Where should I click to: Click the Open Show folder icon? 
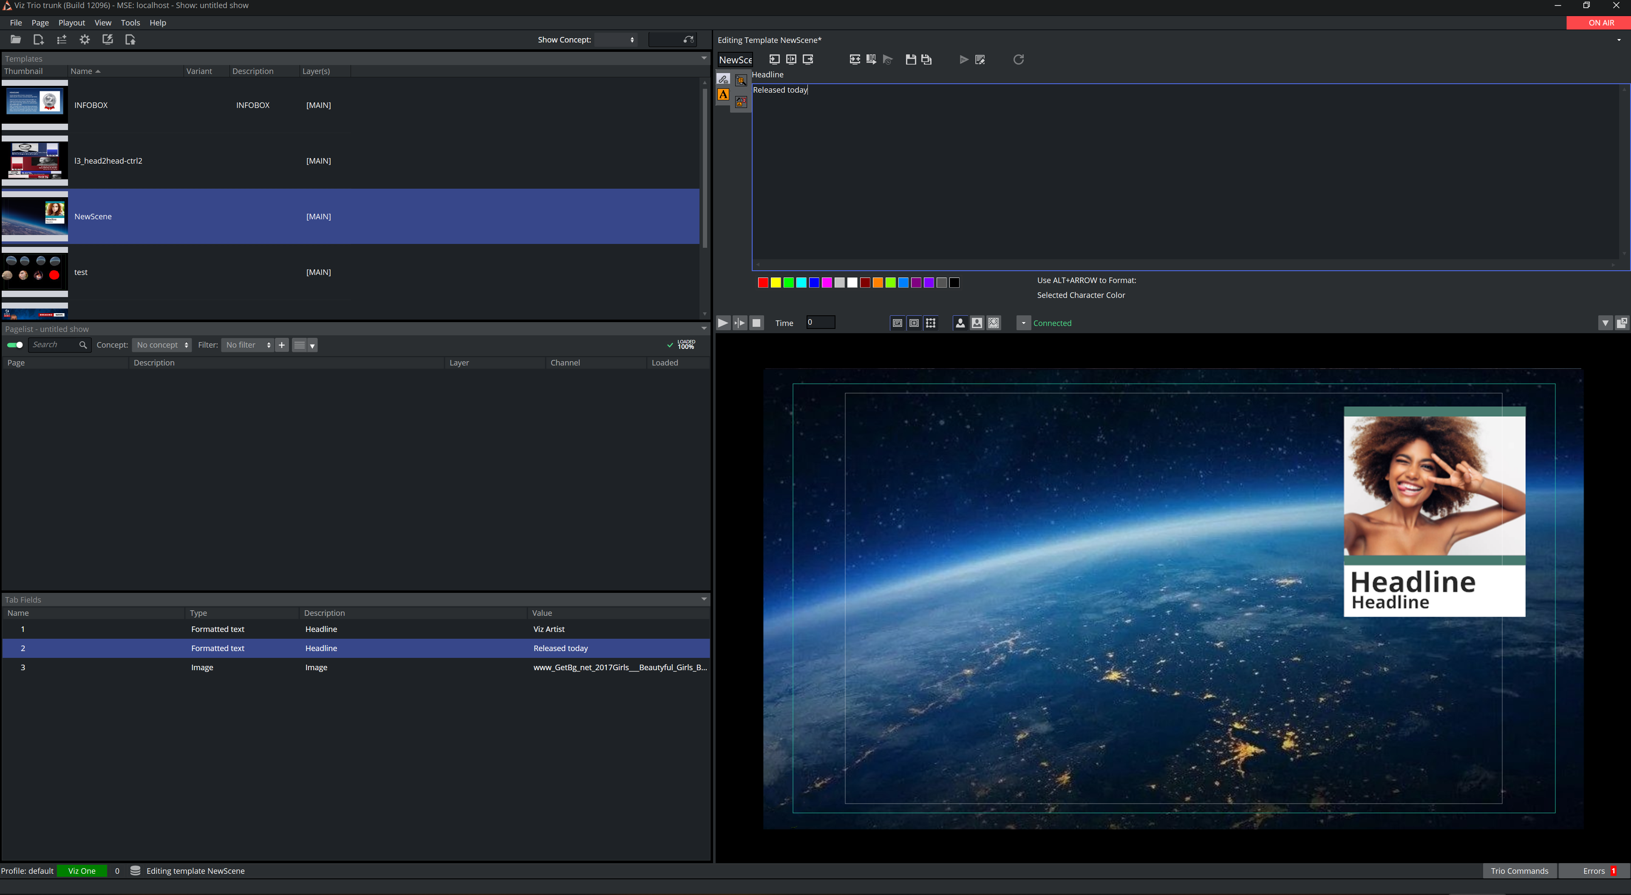[x=16, y=40]
